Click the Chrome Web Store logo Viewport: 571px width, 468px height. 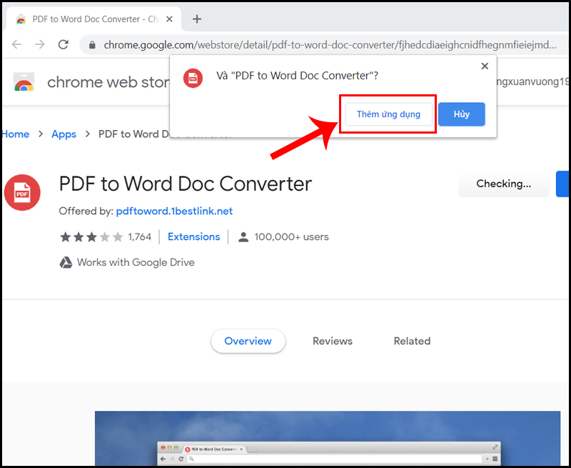click(x=24, y=81)
